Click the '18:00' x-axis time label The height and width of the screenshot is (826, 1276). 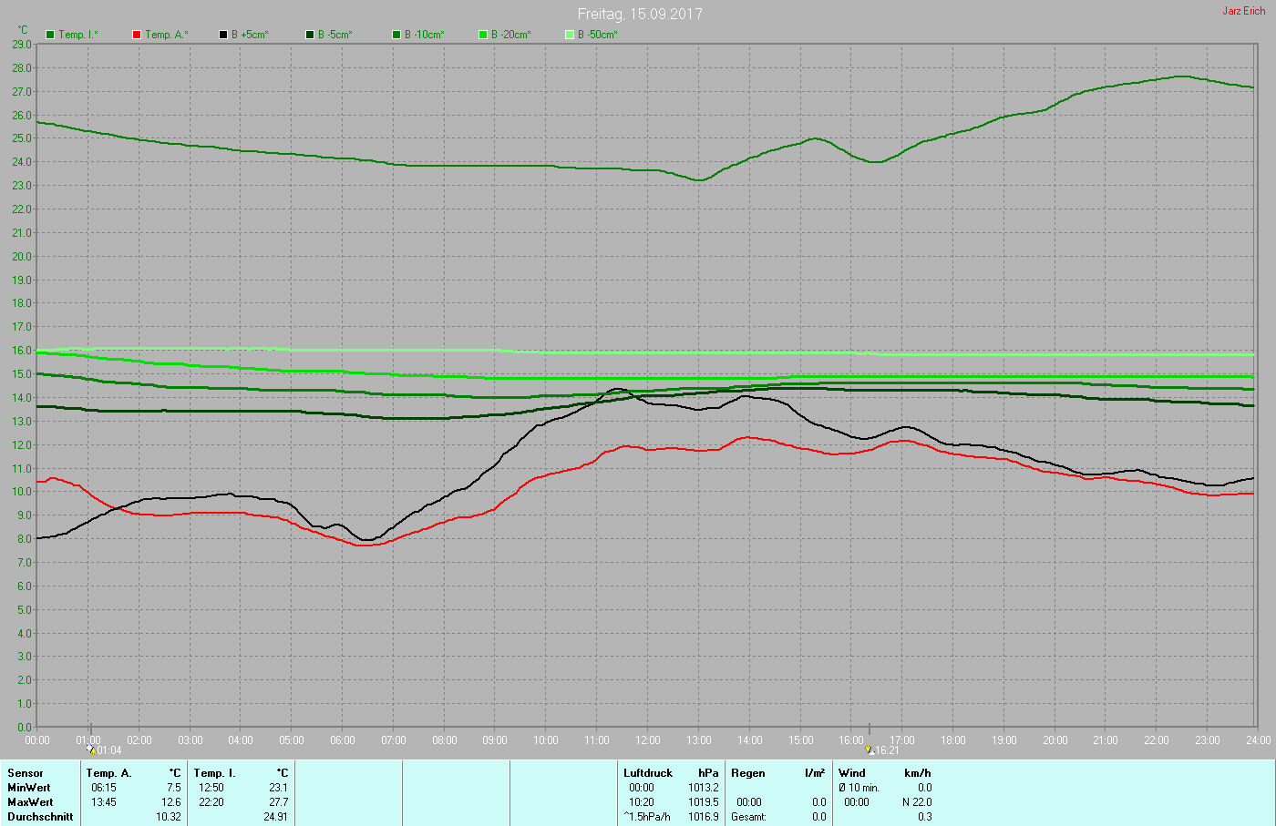[953, 740]
